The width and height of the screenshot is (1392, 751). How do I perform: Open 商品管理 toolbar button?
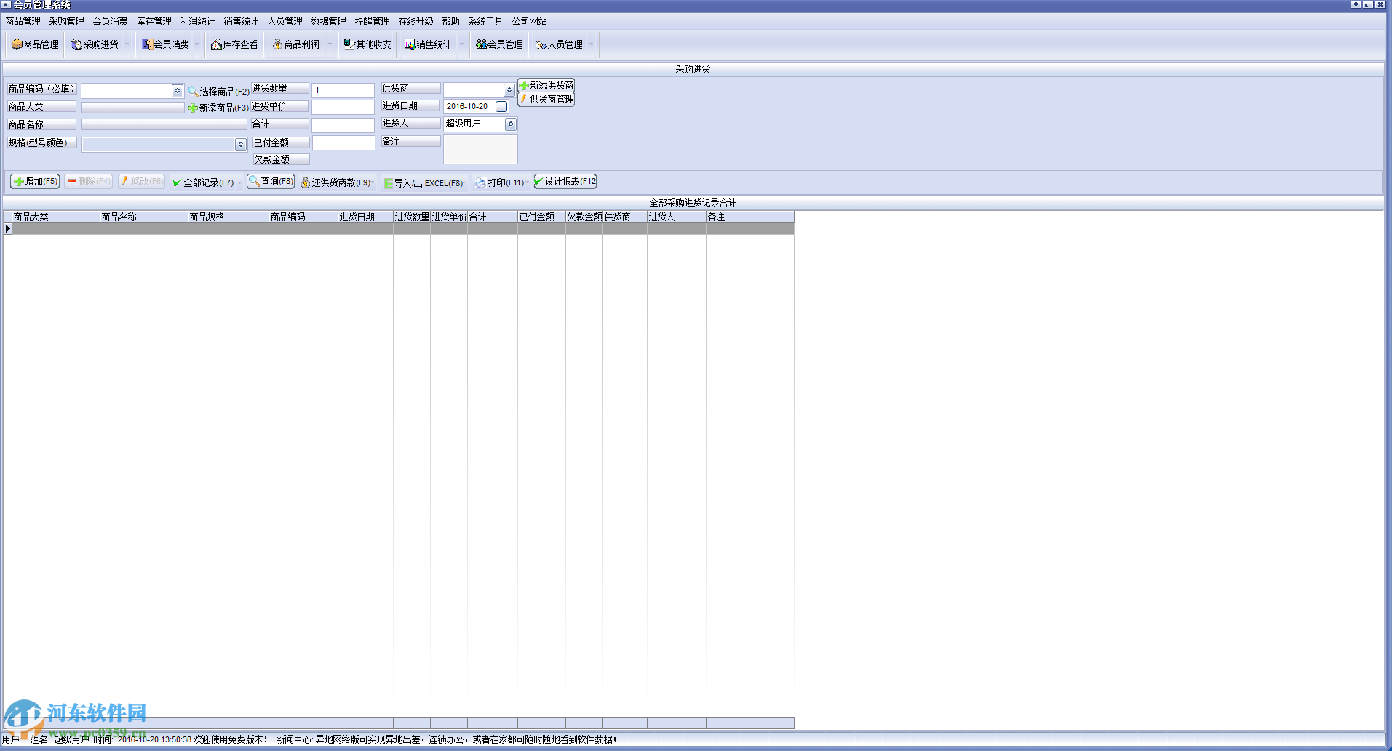point(35,44)
